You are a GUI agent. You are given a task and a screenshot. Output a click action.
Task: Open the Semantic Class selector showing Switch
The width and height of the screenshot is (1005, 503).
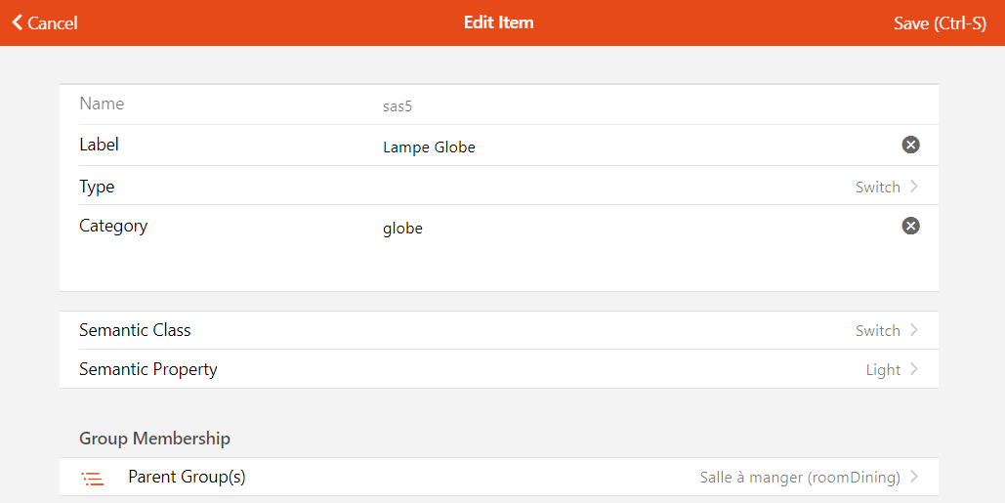click(x=877, y=331)
